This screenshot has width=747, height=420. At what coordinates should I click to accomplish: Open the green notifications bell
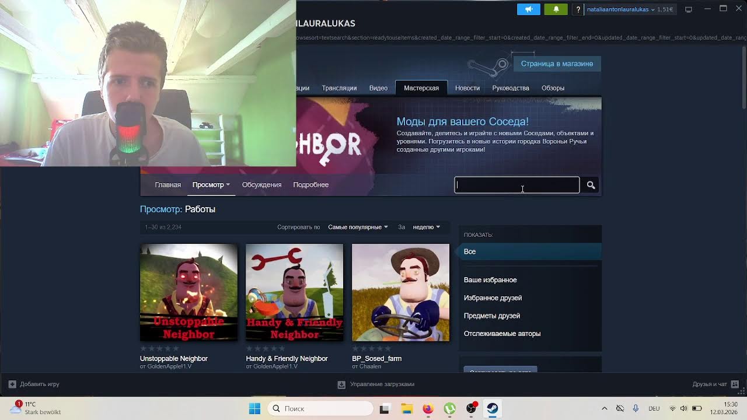coord(556,9)
